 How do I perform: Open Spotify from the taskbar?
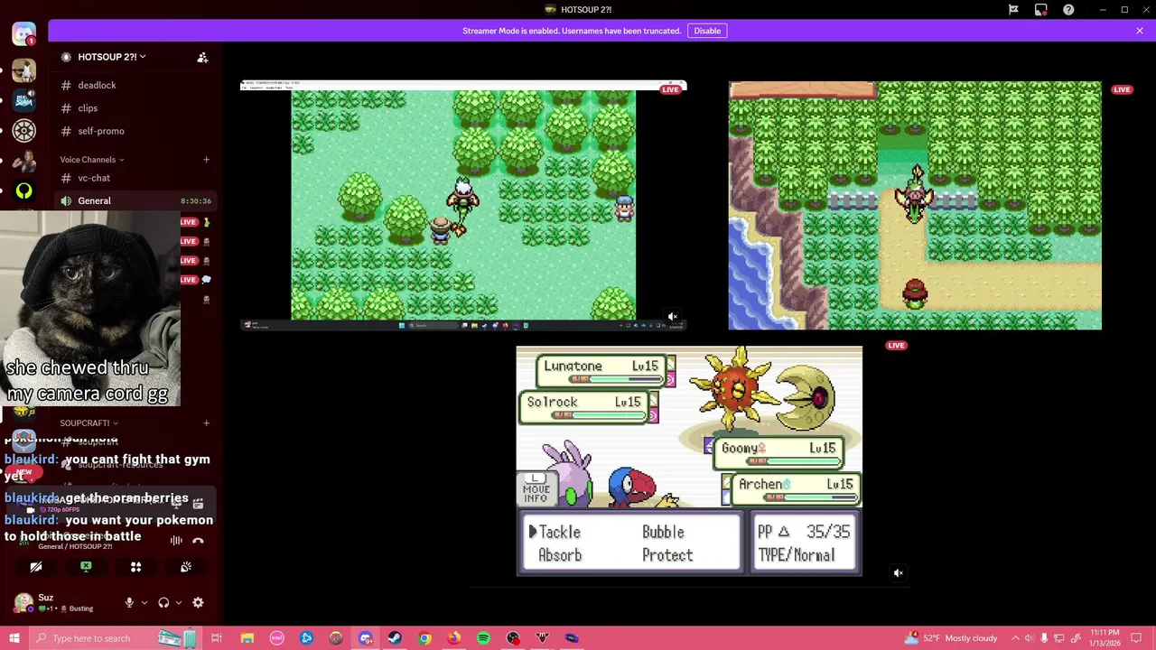(484, 638)
